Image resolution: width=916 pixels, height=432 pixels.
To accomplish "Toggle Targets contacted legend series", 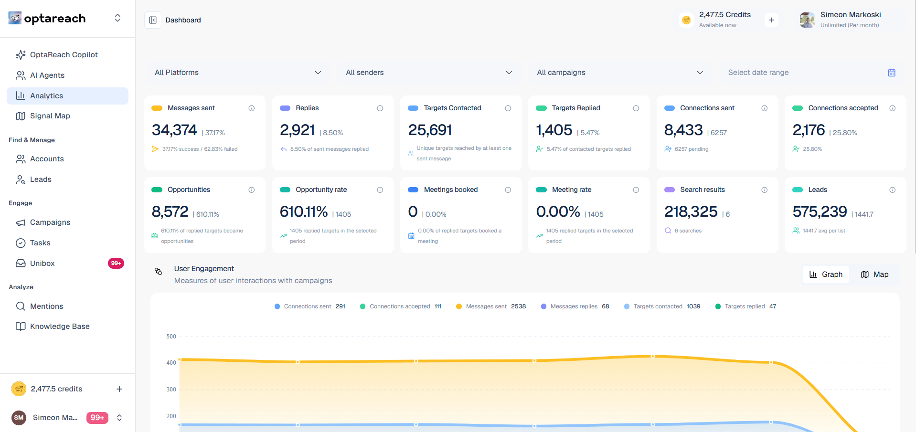I will pos(662,306).
